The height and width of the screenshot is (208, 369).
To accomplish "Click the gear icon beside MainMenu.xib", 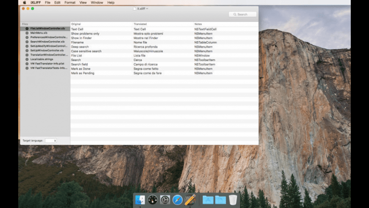I will click(27, 33).
